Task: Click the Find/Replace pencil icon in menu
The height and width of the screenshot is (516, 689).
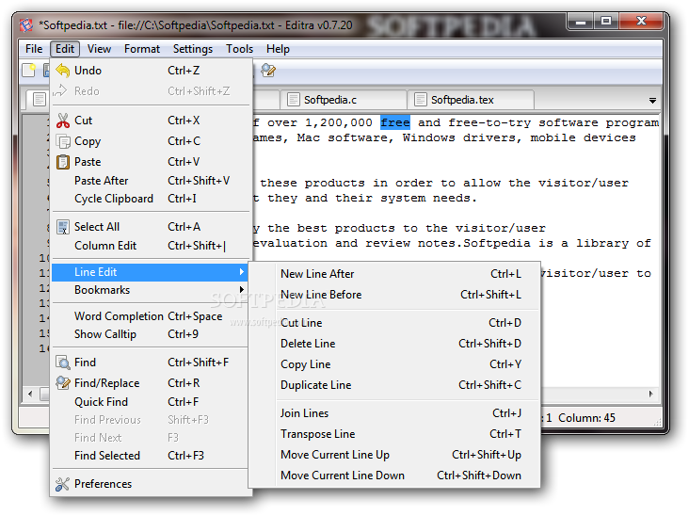Action: point(63,383)
